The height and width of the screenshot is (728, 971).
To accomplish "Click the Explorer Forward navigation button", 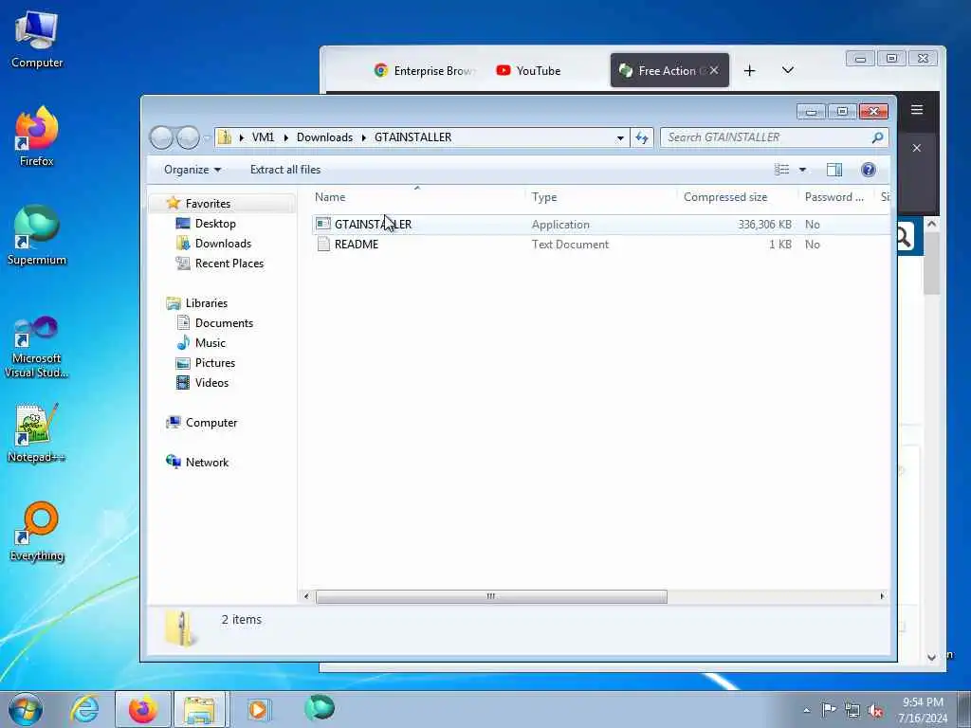I will [x=188, y=137].
